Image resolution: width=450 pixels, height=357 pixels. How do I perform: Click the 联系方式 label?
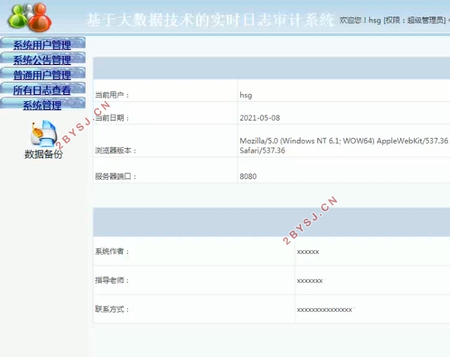pos(112,309)
